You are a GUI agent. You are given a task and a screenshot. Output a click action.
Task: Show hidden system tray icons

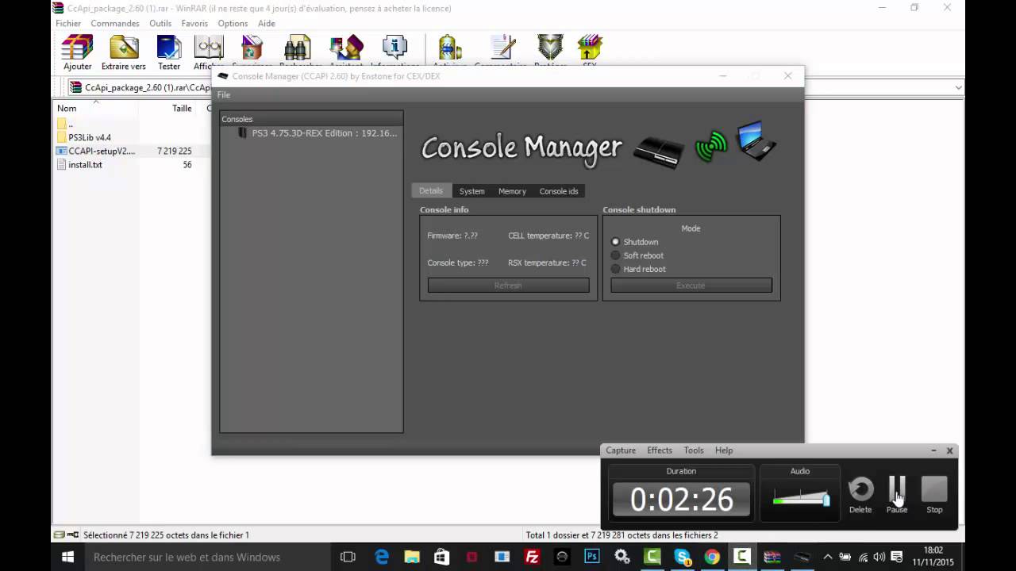(x=828, y=557)
